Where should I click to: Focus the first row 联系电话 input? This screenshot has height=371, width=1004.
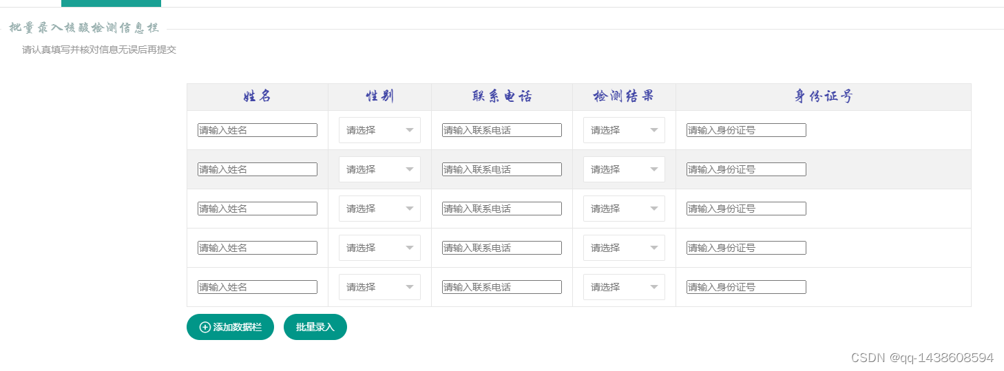502,130
